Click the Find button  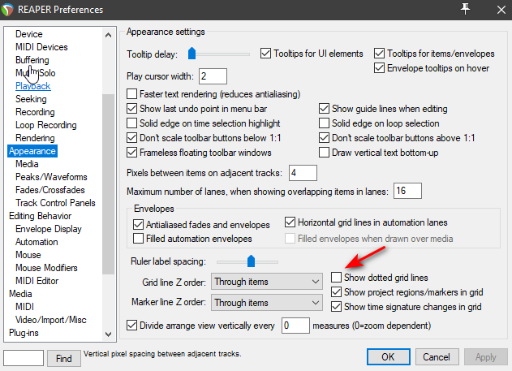(64, 358)
